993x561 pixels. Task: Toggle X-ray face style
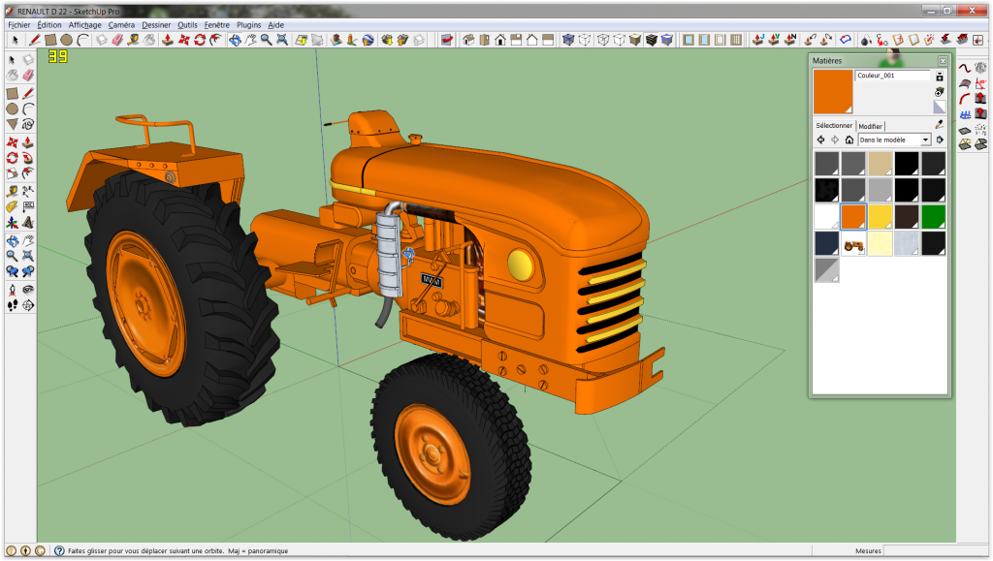click(x=568, y=40)
